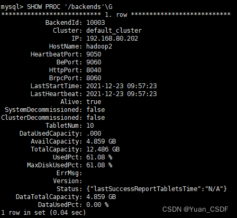Click the BrpcPort value 8060
Viewport: 237px width, 218px height.
[94, 78]
